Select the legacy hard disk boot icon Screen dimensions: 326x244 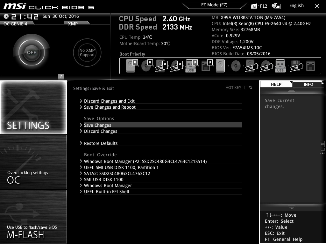point(220,66)
